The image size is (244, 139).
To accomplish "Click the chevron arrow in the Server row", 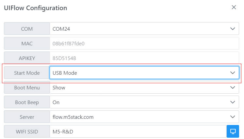I will pos(233,117).
